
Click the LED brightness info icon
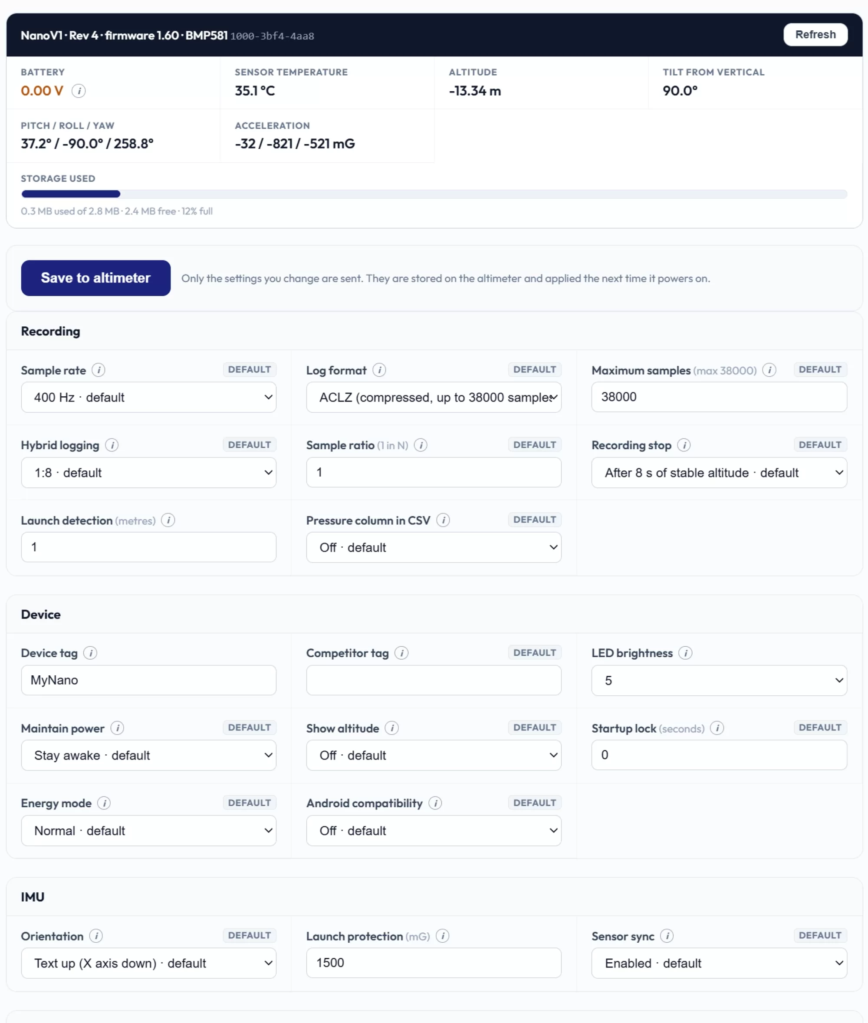tap(685, 653)
